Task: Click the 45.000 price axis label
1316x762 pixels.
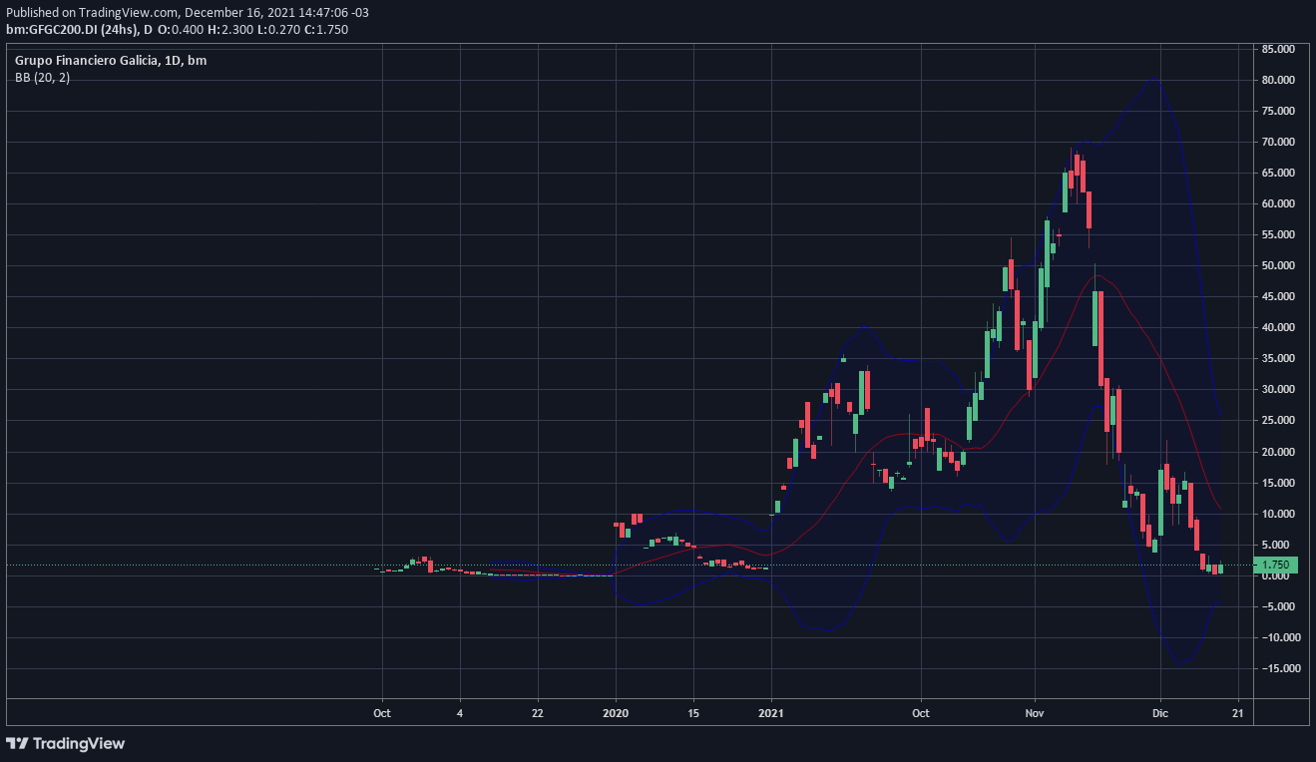Action: [x=1279, y=296]
